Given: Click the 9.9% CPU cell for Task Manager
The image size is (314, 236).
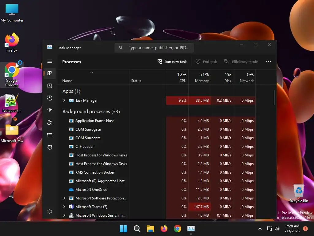Looking at the screenshot, I should (x=177, y=100).
